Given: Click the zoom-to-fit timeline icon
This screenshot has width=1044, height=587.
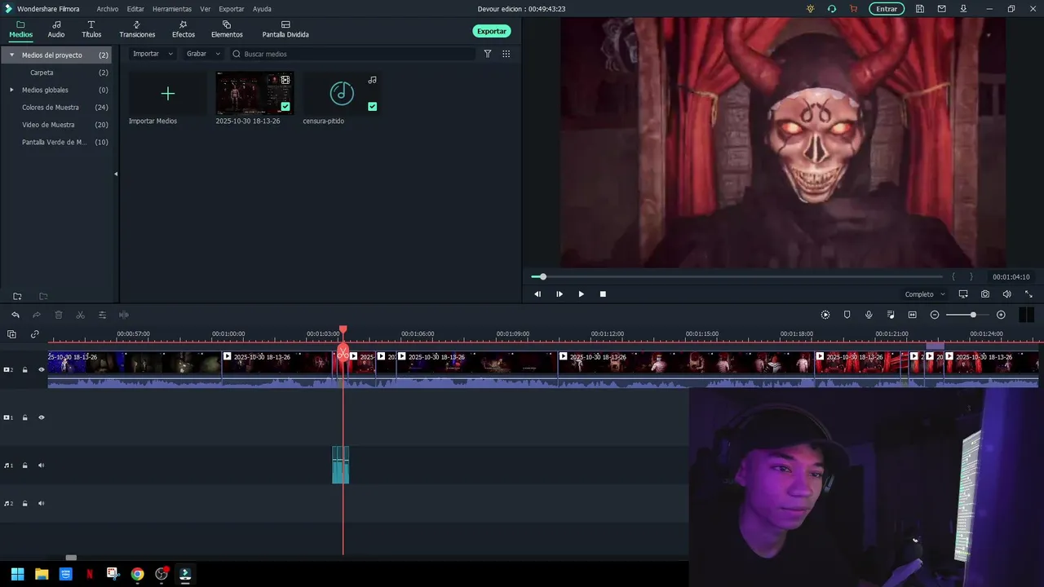Looking at the screenshot, I should click(913, 315).
